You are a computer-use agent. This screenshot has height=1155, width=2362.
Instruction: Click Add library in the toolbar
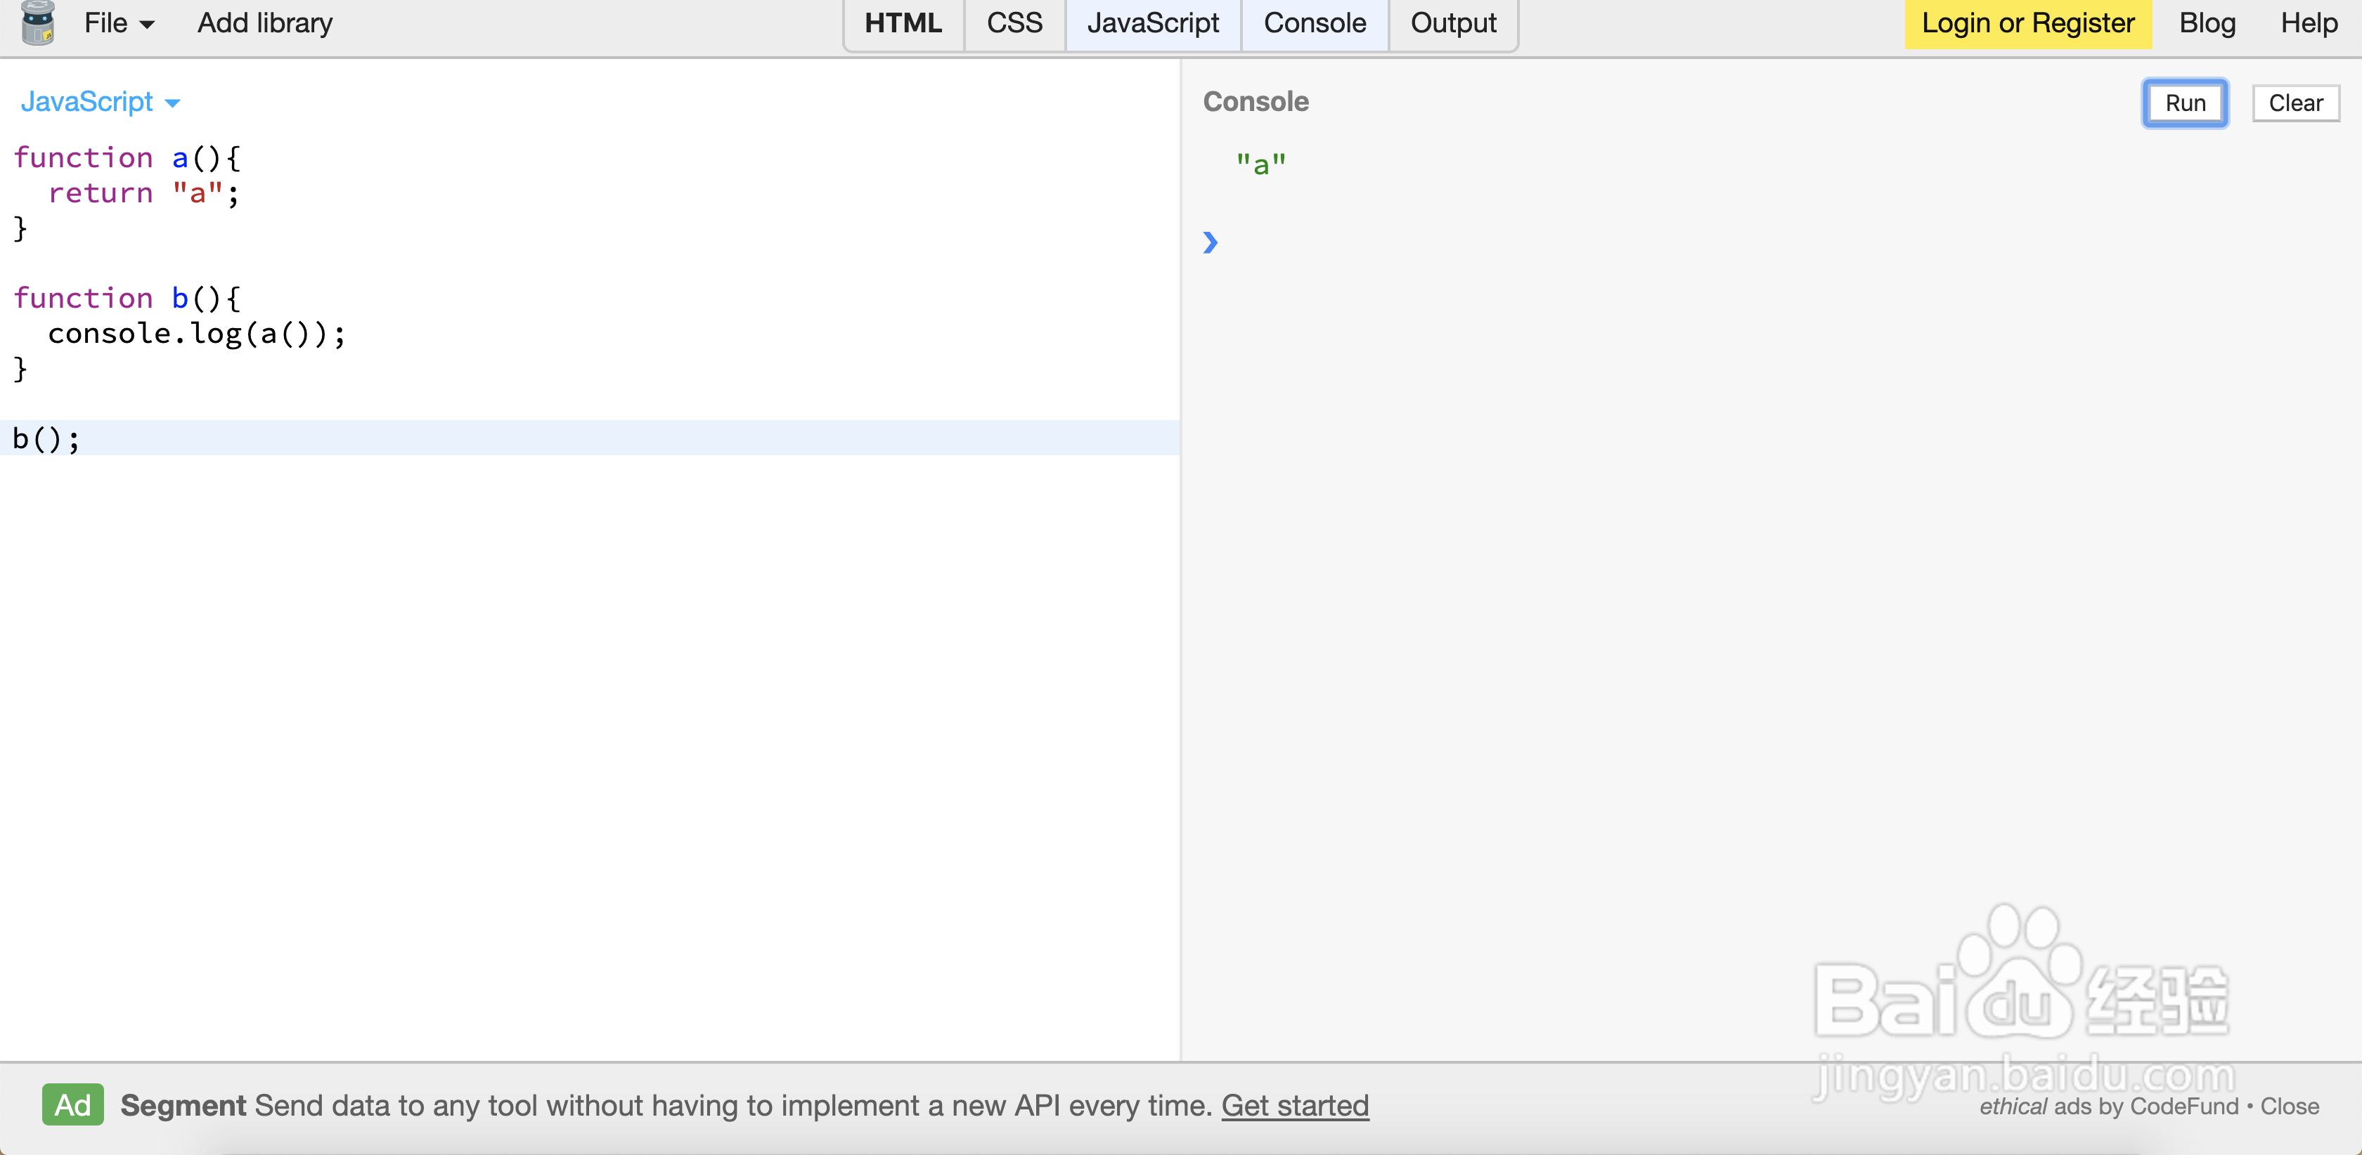[265, 23]
